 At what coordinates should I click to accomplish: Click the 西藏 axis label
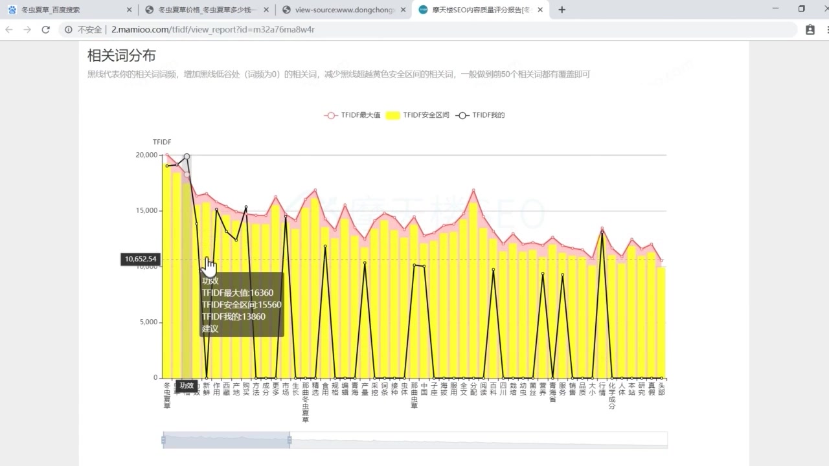[226, 388]
